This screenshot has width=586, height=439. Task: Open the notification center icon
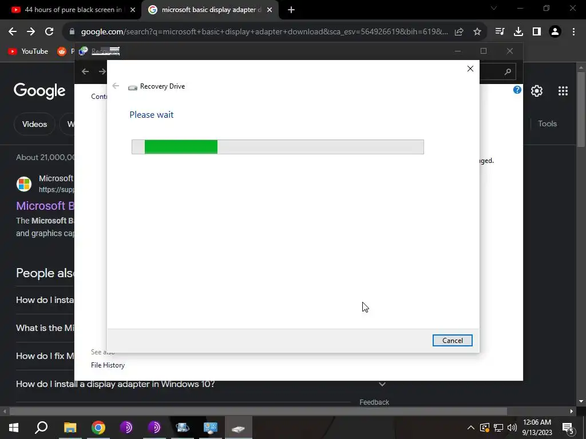point(568,428)
